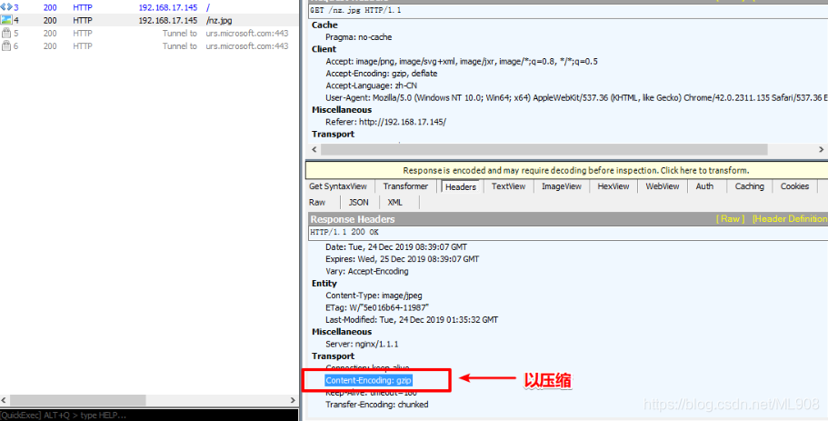
Task: Select the Accept-Encoding: gzip, deflate header
Action: tap(382, 74)
